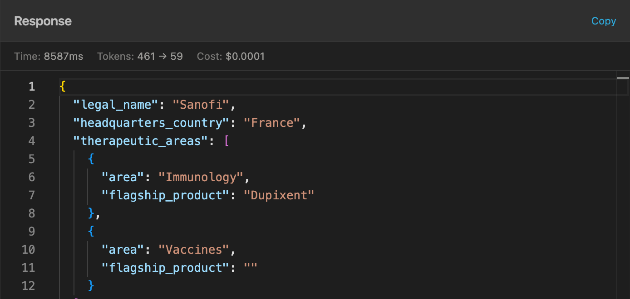Click the "headquarters_country" key

click(151, 123)
